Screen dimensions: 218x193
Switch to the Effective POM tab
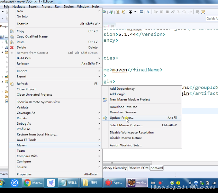click(139, 168)
